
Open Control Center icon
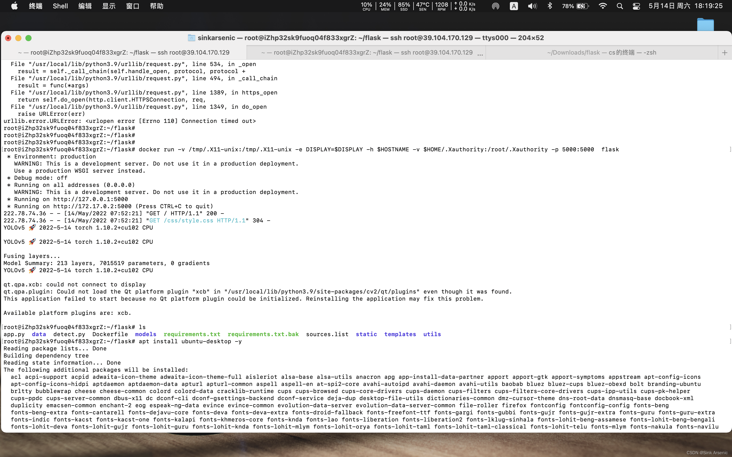click(x=636, y=6)
